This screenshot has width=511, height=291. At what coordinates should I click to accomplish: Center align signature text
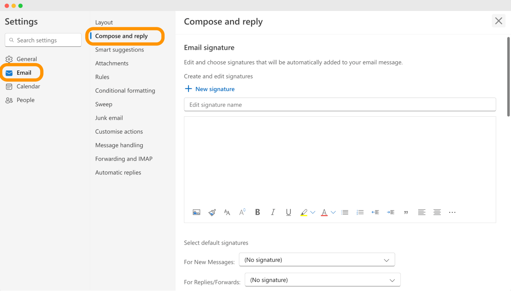coord(437,212)
